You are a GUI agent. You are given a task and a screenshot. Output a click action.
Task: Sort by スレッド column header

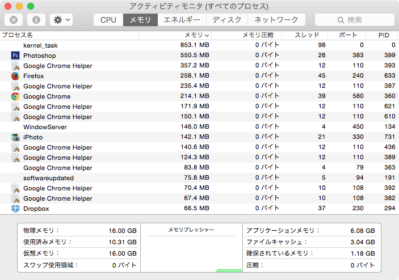click(305, 35)
